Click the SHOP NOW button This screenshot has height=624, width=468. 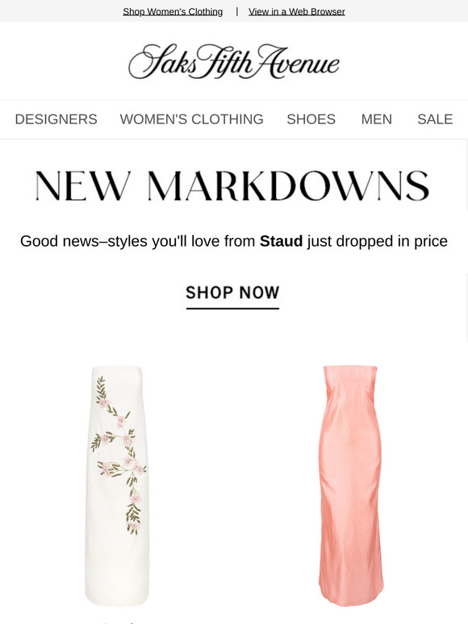[232, 293]
